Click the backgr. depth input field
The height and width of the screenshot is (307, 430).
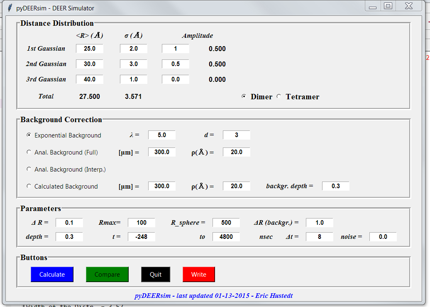[335, 186]
